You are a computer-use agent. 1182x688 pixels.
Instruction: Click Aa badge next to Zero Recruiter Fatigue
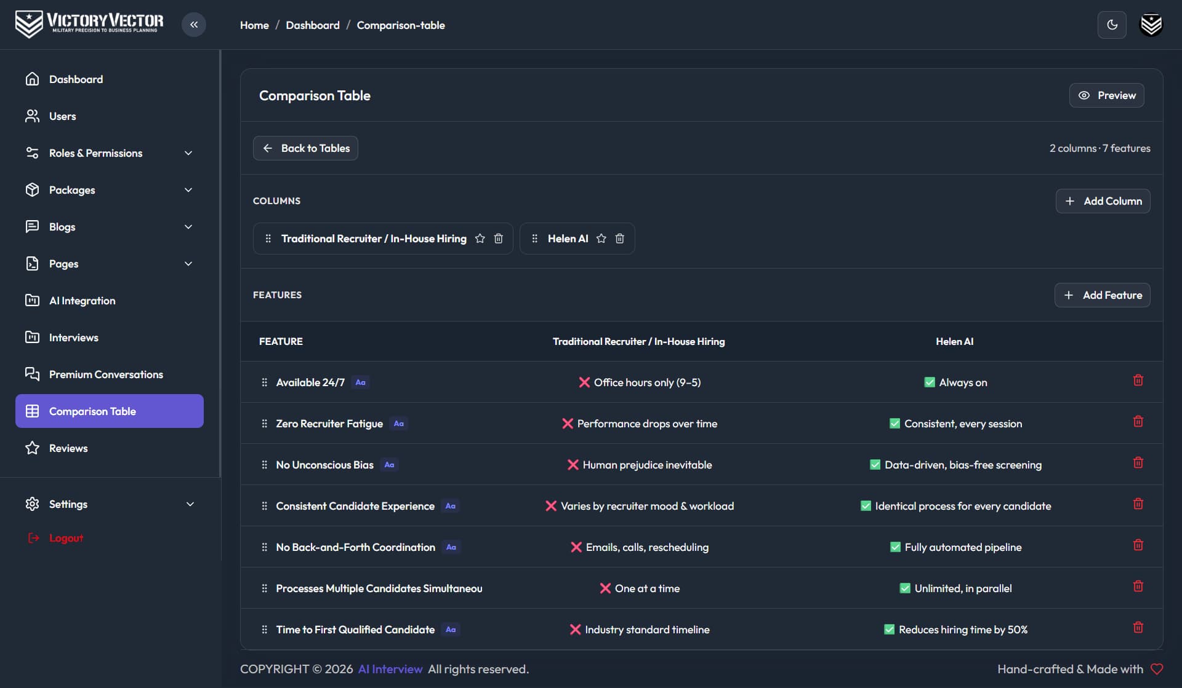[399, 424]
